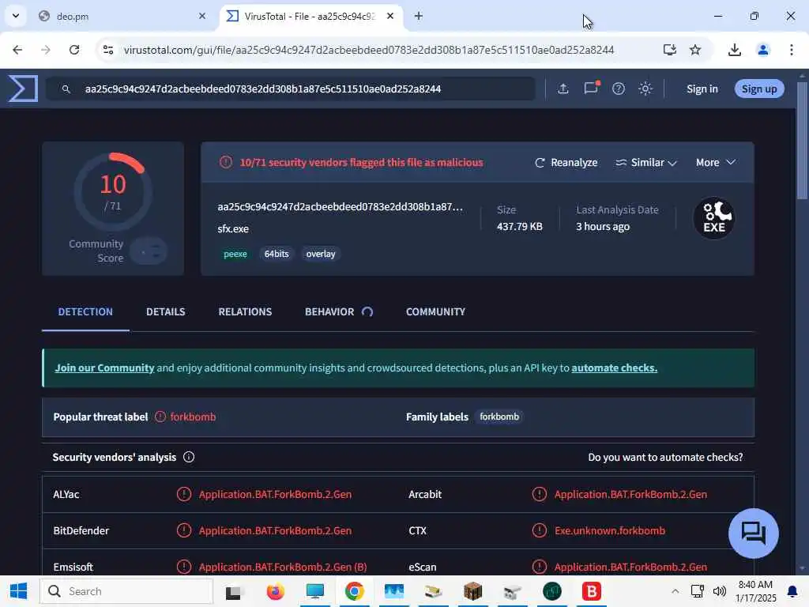This screenshot has width=809, height=607.
Task: Open the red B taskbar app
Action: click(x=591, y=591)
